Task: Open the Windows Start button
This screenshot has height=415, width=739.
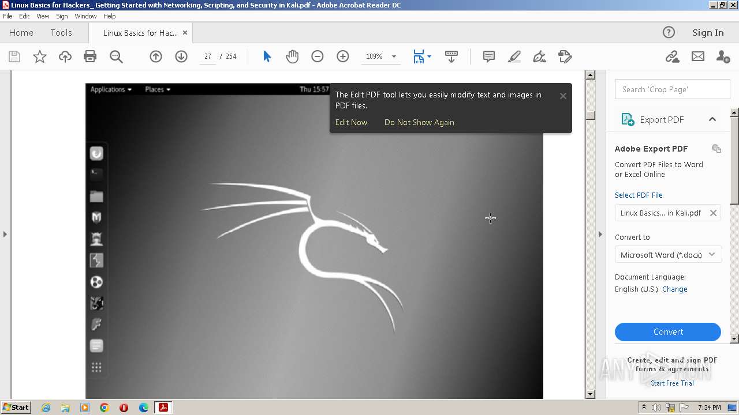Action: [x=16, y=408]
